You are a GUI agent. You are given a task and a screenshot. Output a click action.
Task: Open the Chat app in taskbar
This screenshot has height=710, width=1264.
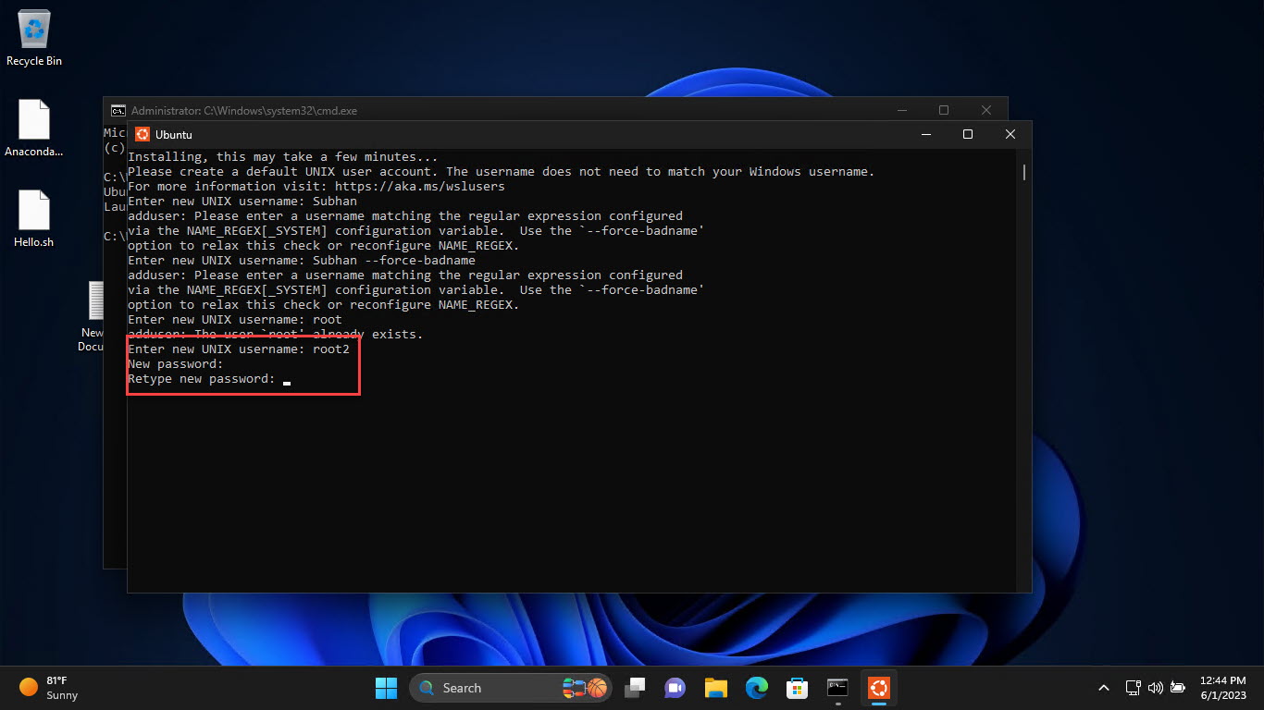[x=675, y=688]
